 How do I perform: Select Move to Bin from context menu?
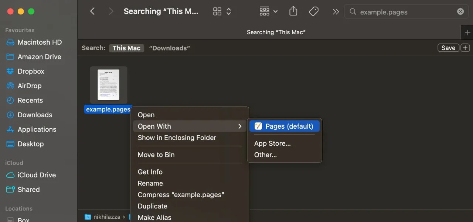pyautogui.click(x=156, y=155)
